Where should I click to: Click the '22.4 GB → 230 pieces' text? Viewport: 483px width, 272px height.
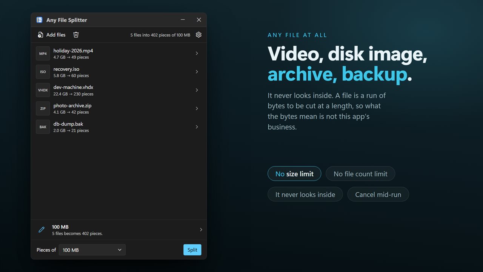coord(74,94)
